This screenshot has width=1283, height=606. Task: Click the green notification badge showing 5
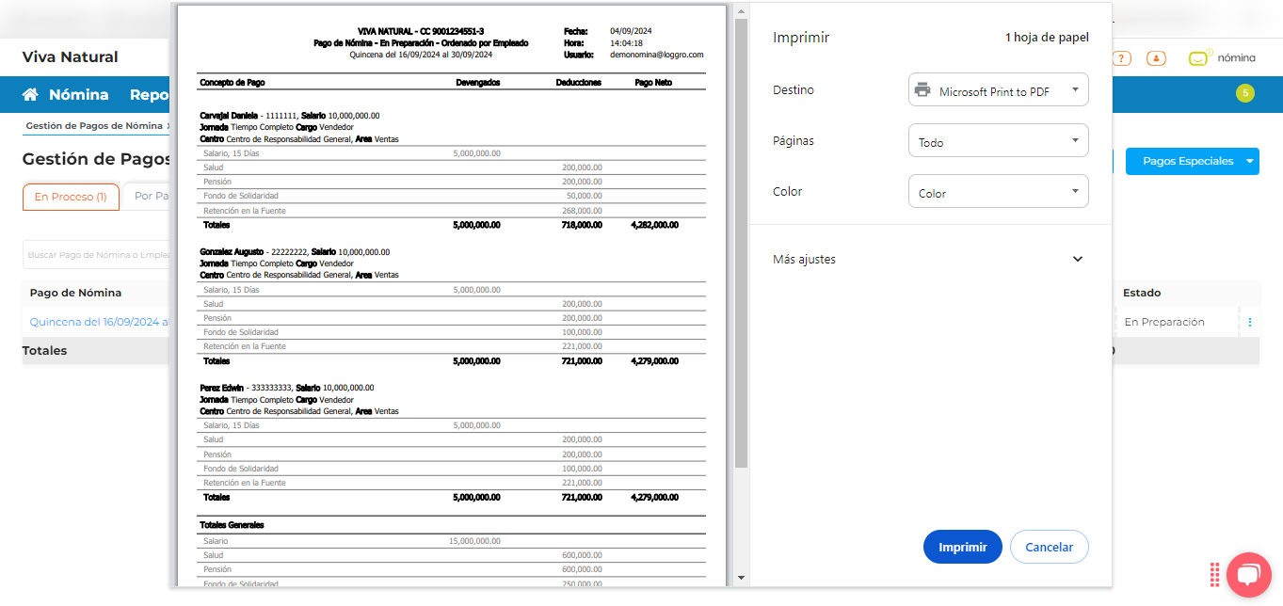point(1244,93)
